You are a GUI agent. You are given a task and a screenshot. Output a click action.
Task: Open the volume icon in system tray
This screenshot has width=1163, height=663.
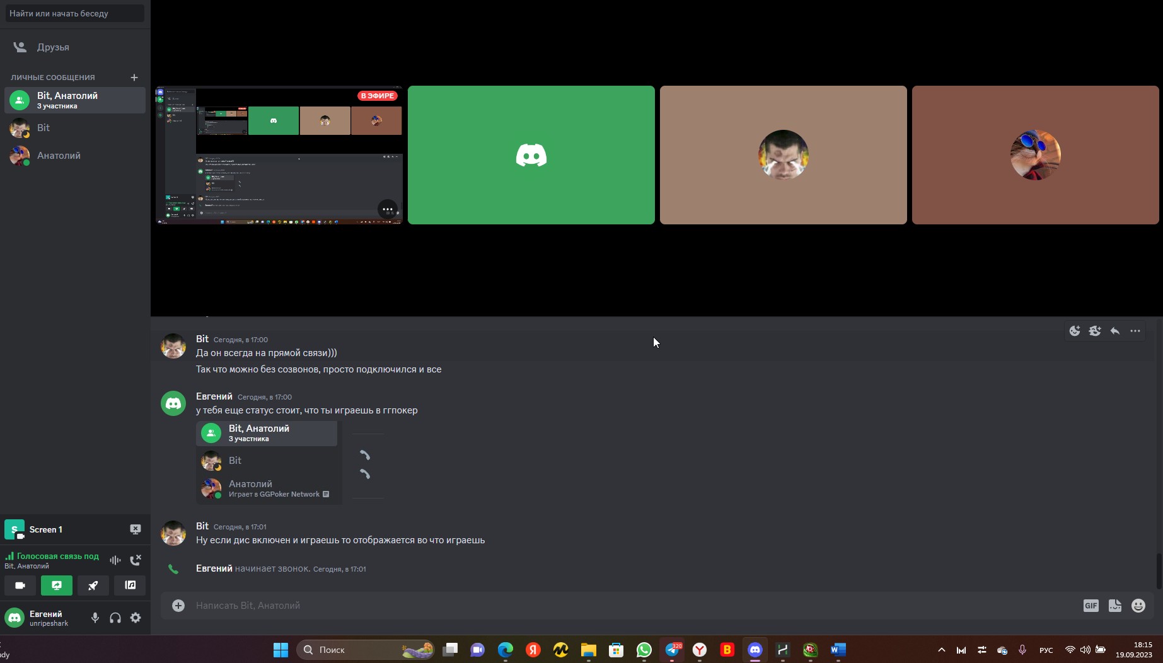coord(1085,650)
